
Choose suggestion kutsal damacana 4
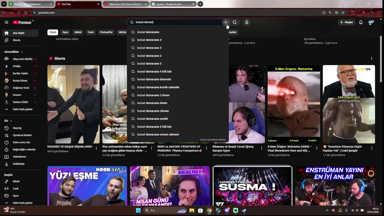[178, 40]
